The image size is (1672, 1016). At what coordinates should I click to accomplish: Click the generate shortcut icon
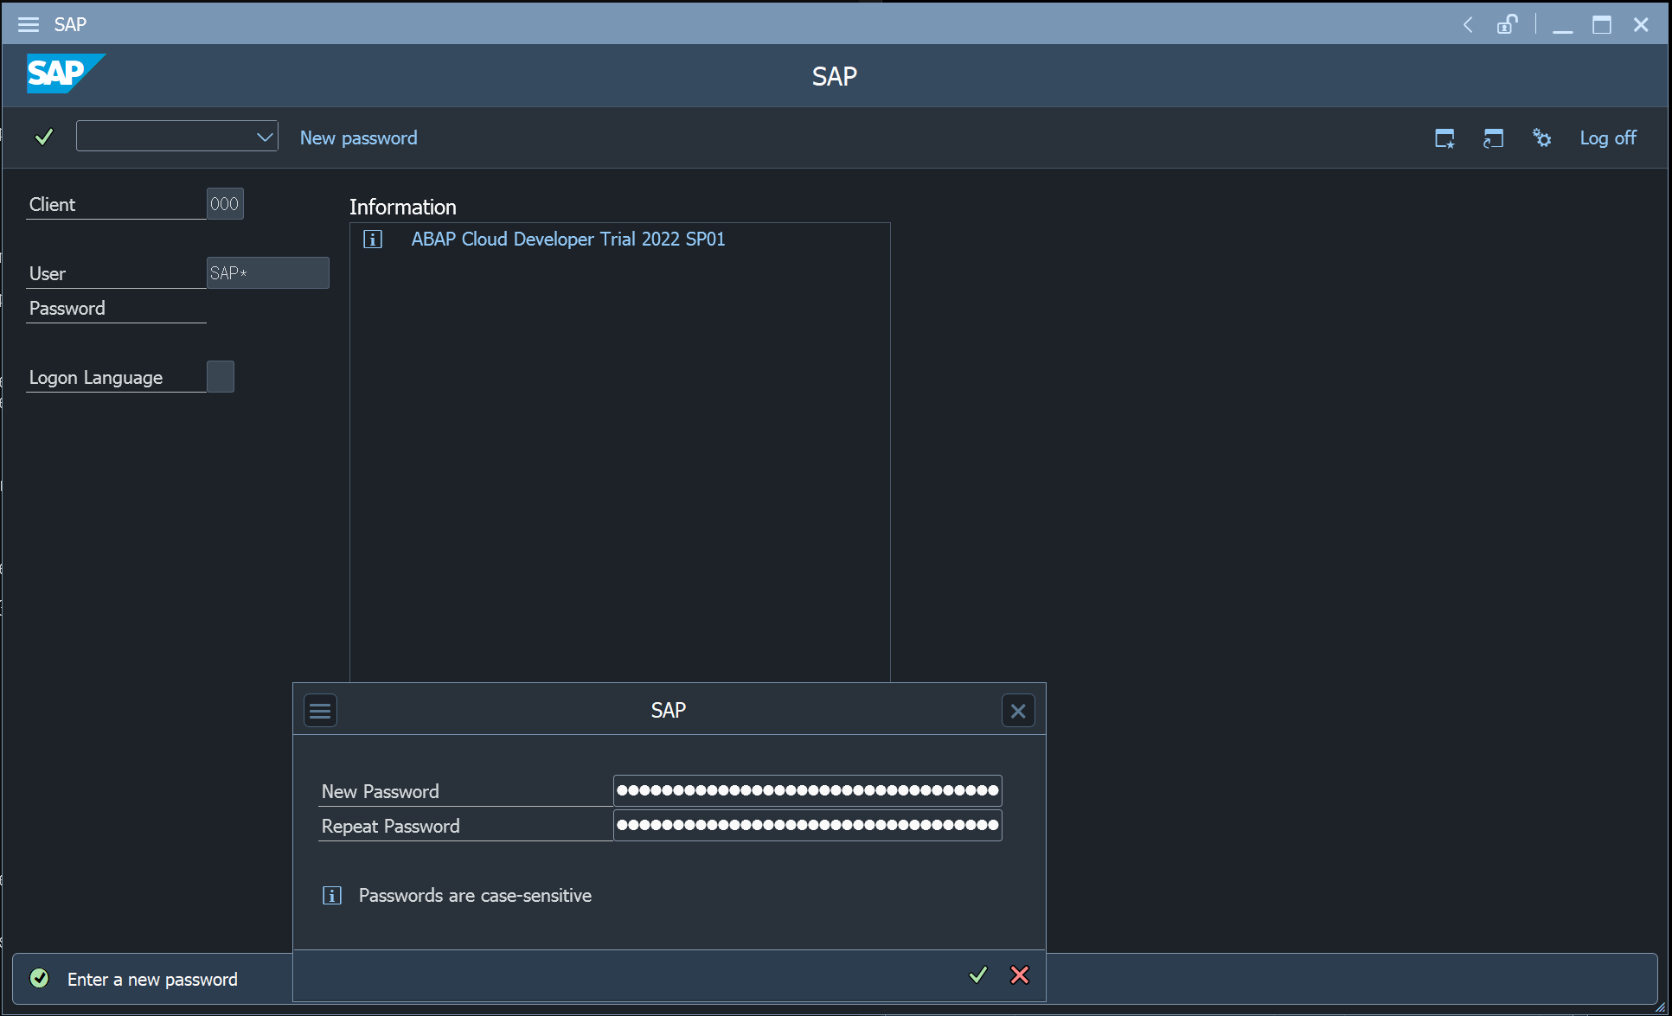pyautogui.click(x=1493, y=138)
